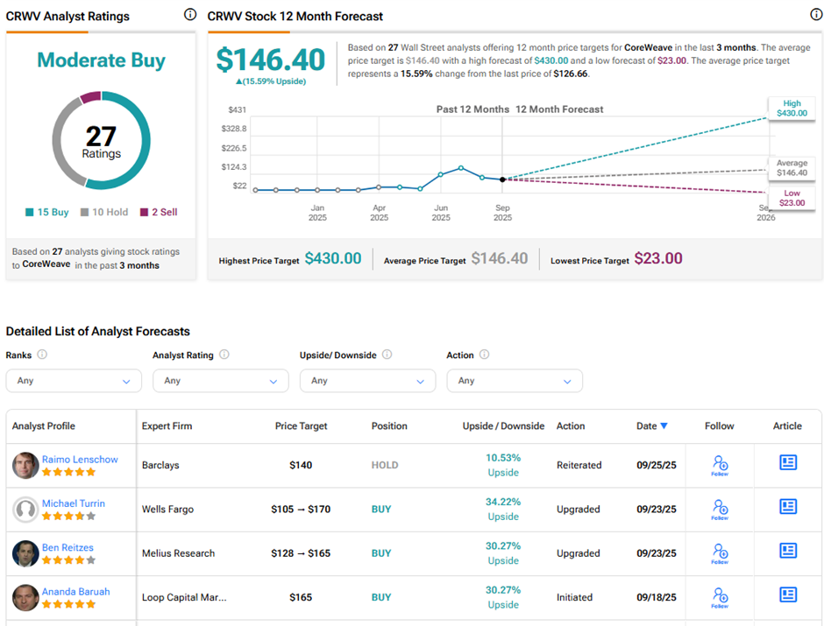Follow analyst Michael Turrin
The height and width of the screenshot is (626, 824).
tap(720, 509)
